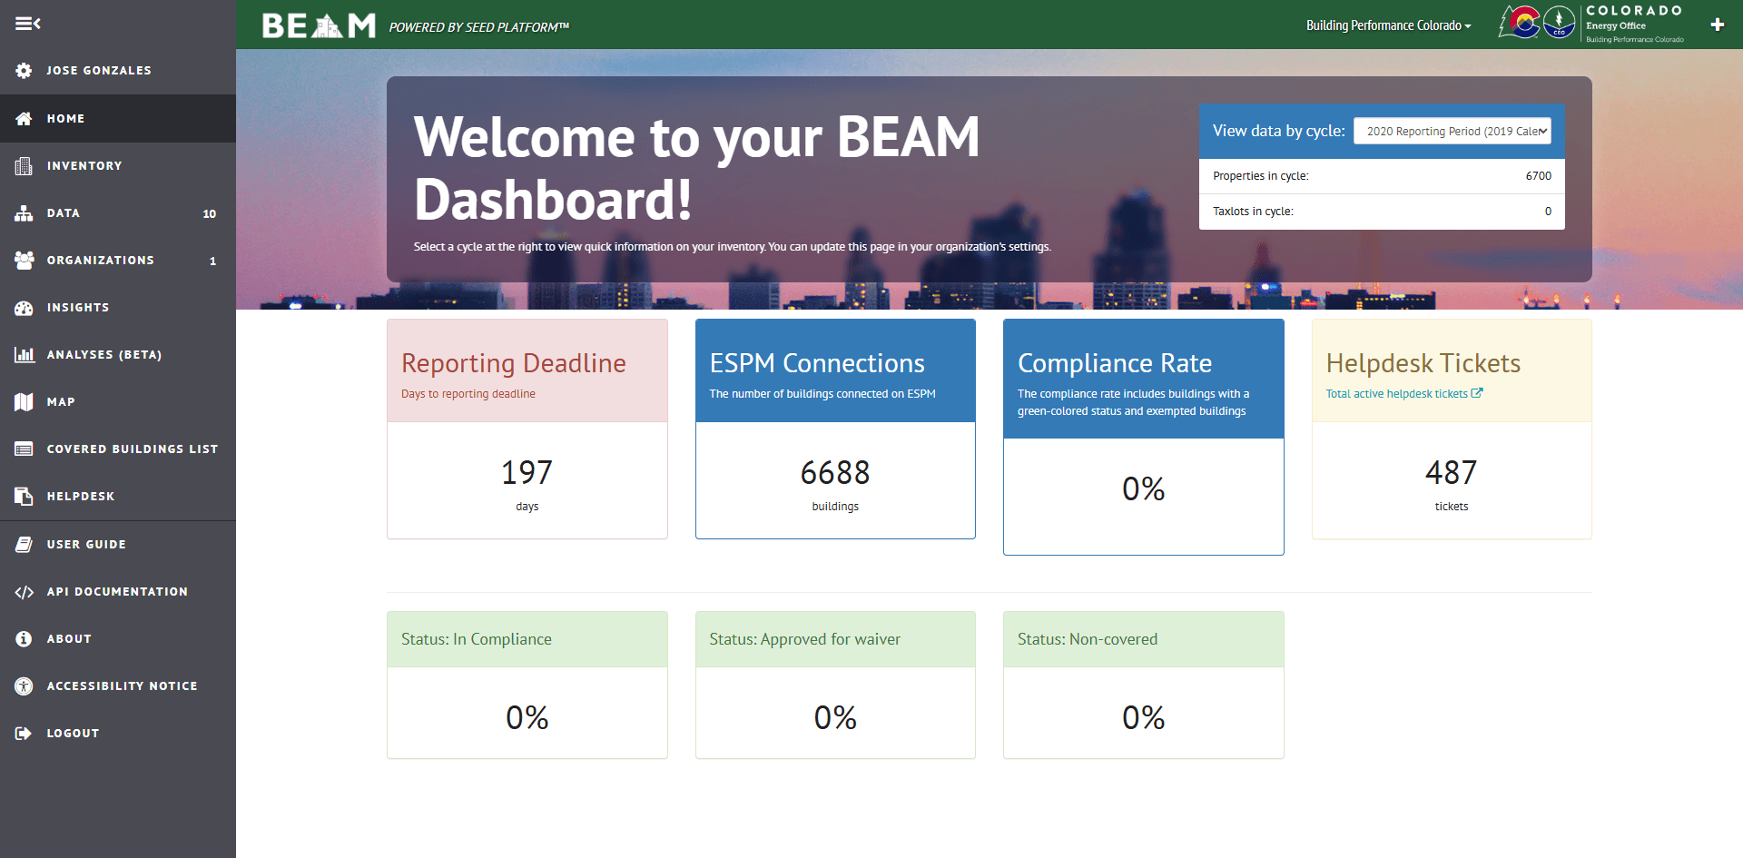The height and width of the screenshot is (858, 1743).
Task: Click the Powered by SEED Platform text
Action: [479, 27]
